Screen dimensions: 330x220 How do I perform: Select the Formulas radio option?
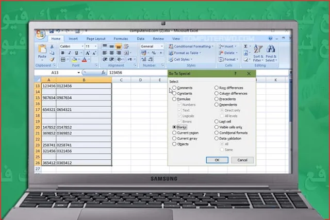(x=174, y=99)
